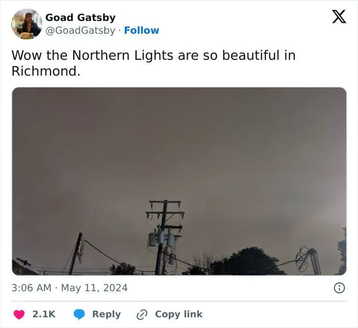The height and width of the screenshot is (328, 358).
Task: Open the @GoadGatsby handle link
Action: [80, 31]
